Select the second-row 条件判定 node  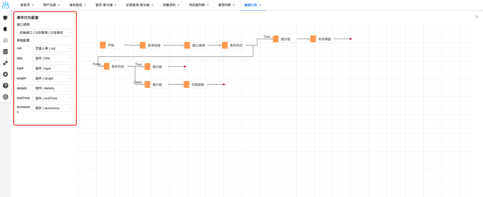[x=116, y=66]
